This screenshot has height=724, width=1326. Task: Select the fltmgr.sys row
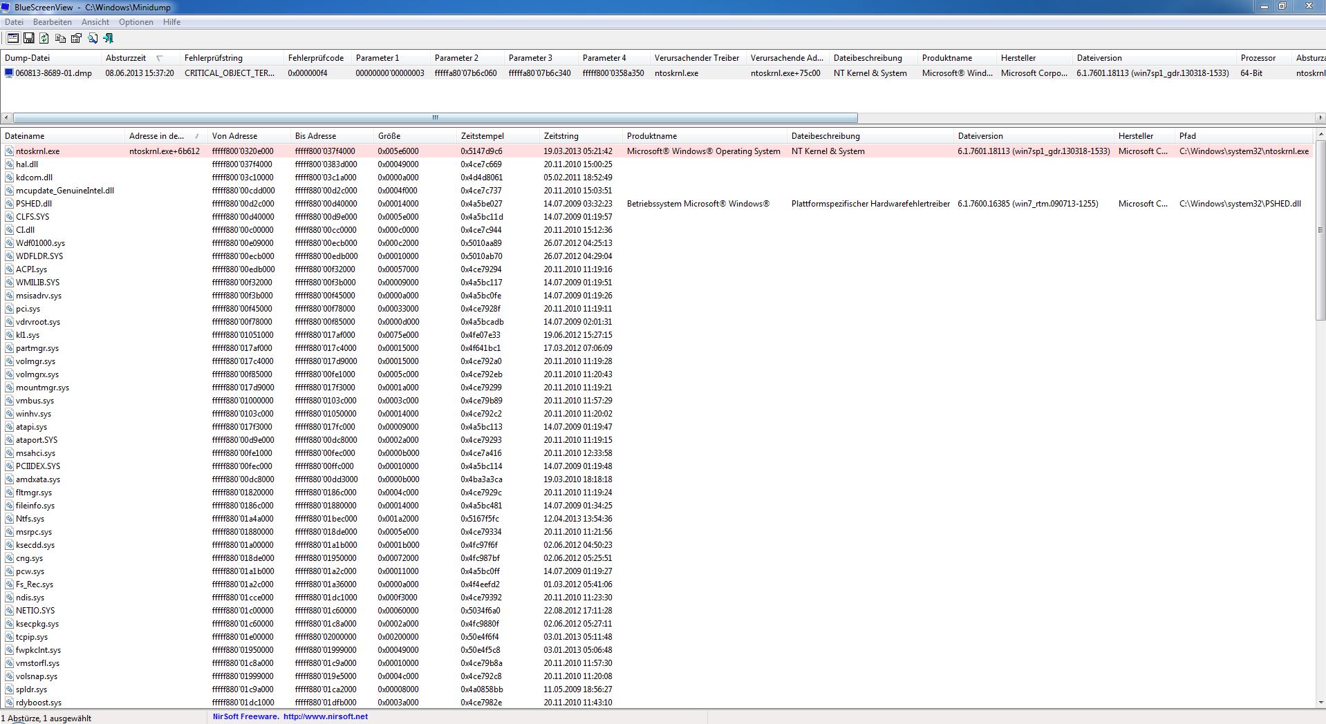coord(657,493)
